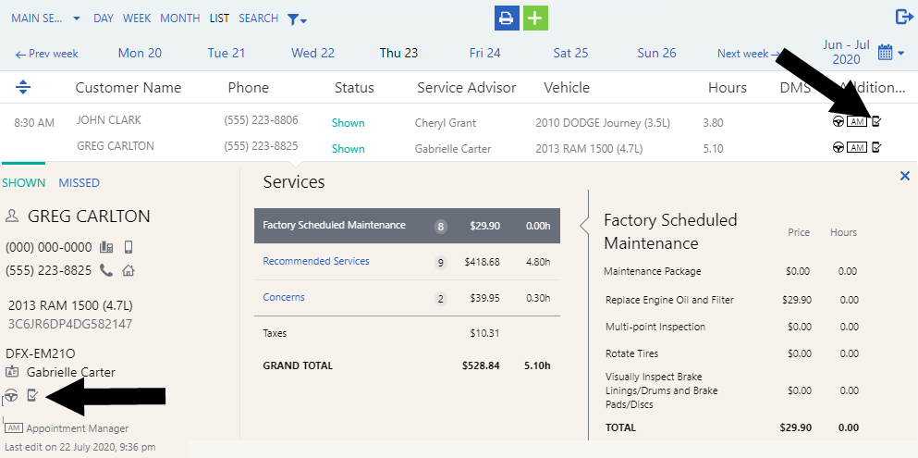
Task: Open the Recommended Services link
Action: [316, 262]
